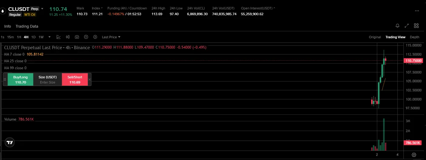This screenshot has height=160, width=426.
Task: Click the Funding (4h) / Countdown label
Action: point(127,8)
